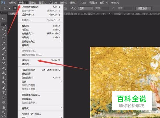Collapse toolbox with double-arrow icon
This screenshot has height=118, width=160.
pos(2,13)
